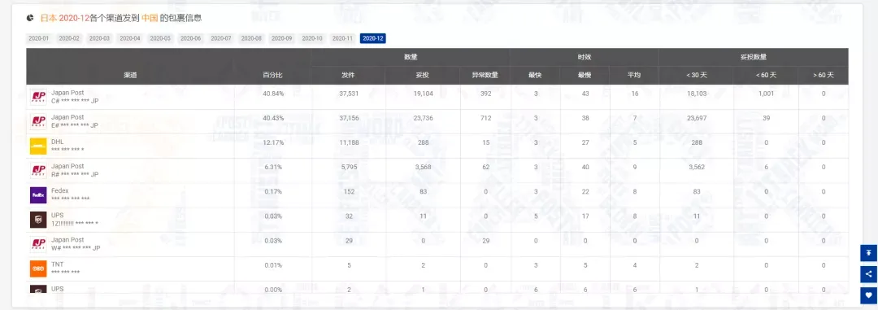Click the TNT carrier logo
Screen dimensions: 878x310
pos(38,269)
